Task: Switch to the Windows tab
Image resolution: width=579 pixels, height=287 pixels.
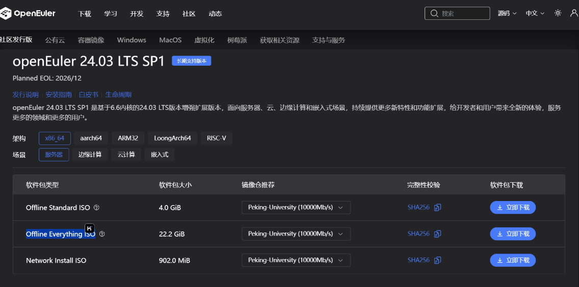Action: coord(131,40)
